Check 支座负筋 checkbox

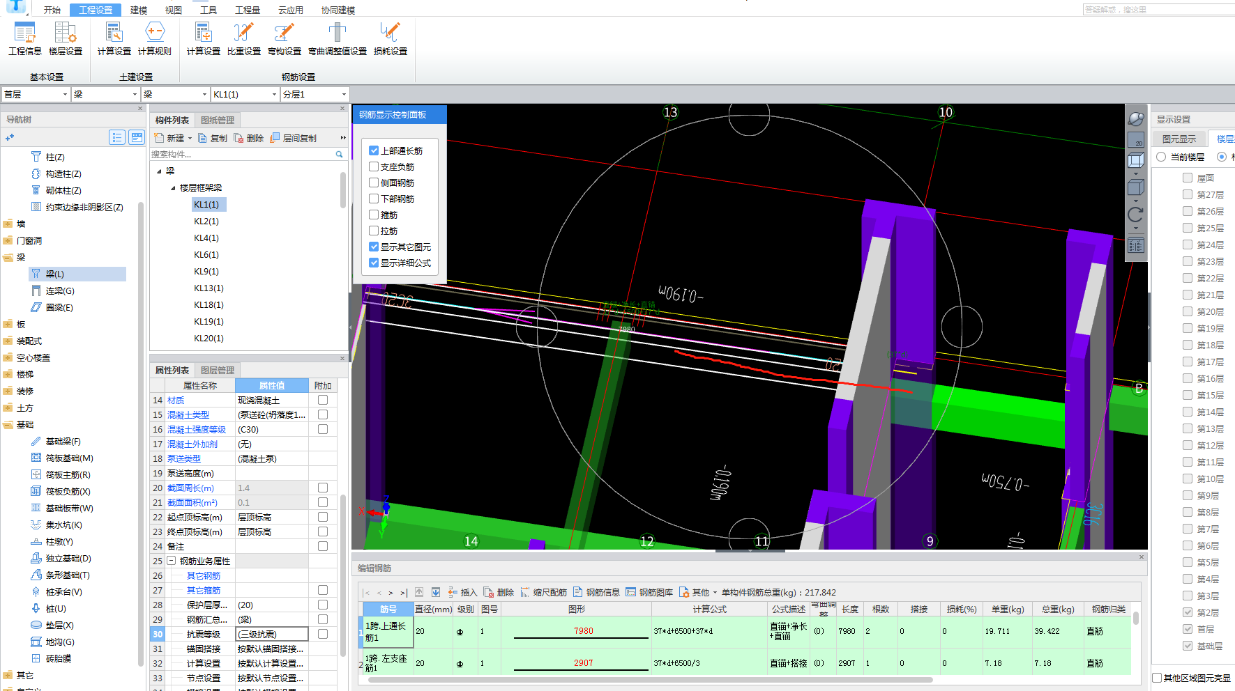click(374, 166)
